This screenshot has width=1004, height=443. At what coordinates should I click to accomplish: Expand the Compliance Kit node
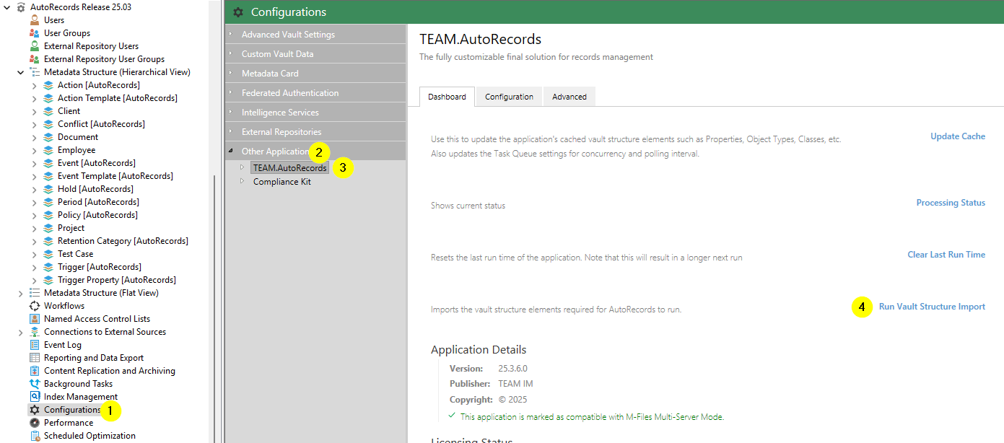243,181
